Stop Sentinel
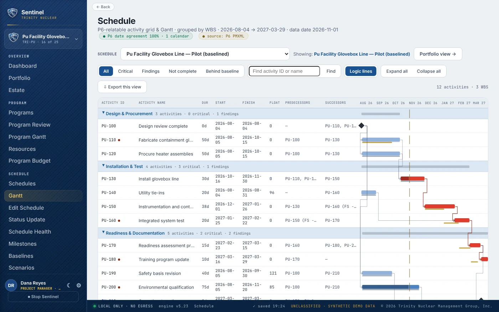Viewport: 499px width, 312px height. 43,297
